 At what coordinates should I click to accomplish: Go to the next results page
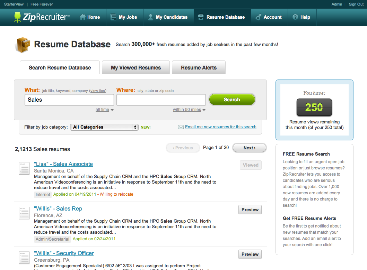point(249,148)
